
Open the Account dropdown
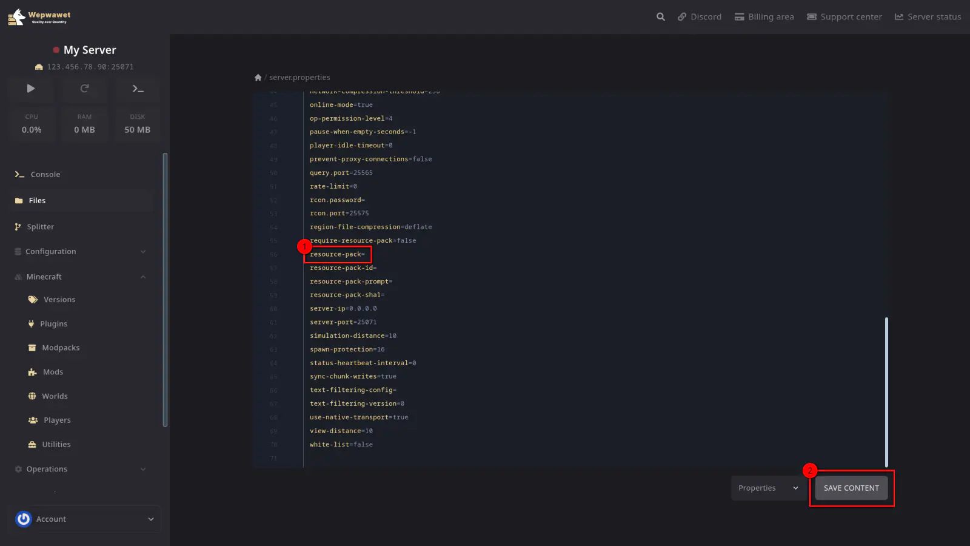(x=85, y=519)
